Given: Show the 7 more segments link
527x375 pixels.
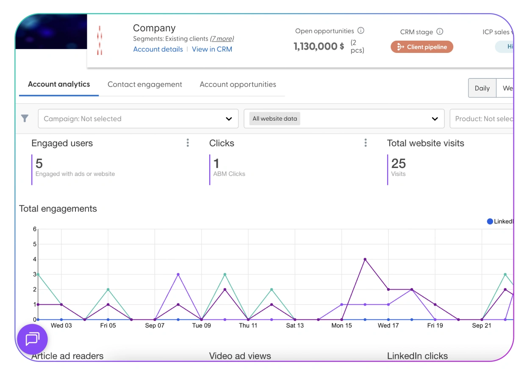Looking at the screenshot, I should [x=222, y=39].
